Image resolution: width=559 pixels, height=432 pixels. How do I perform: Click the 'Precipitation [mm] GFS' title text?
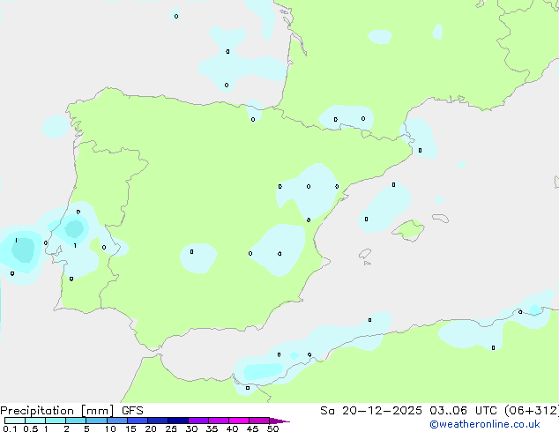pyautogui.click(x=71, y=411)
